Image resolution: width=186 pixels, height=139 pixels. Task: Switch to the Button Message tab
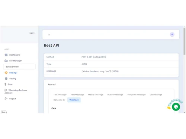pos(115,95)
